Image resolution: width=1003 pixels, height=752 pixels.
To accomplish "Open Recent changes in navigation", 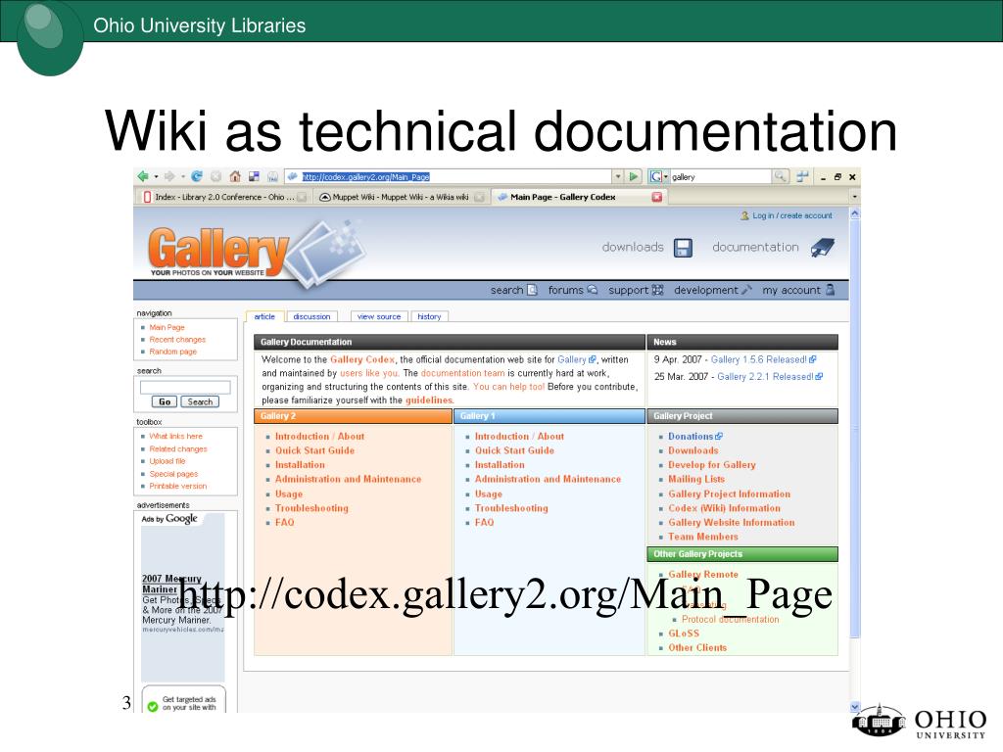I will pyautogui.click(x=177, y=340).
